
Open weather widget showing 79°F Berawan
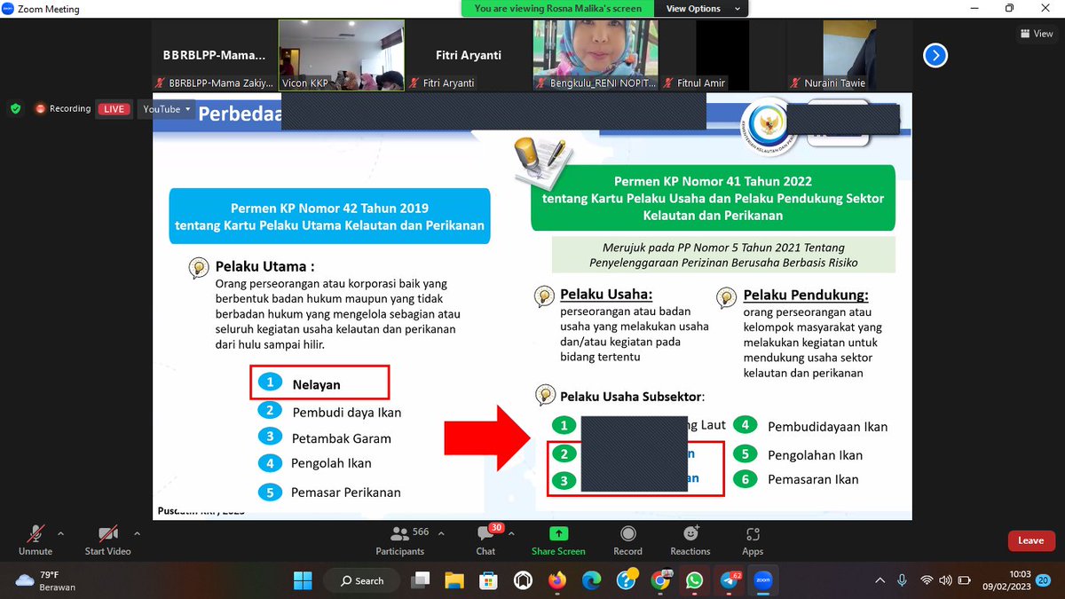coord(46,580)
